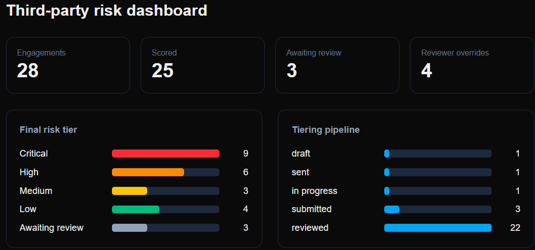Screen dimensions: 535x250
Task: Open the Scored card showing 25
Action: pyautogui.click(x=203, y=65)
